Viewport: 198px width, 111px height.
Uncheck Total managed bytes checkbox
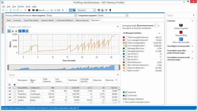pos(126,43)
